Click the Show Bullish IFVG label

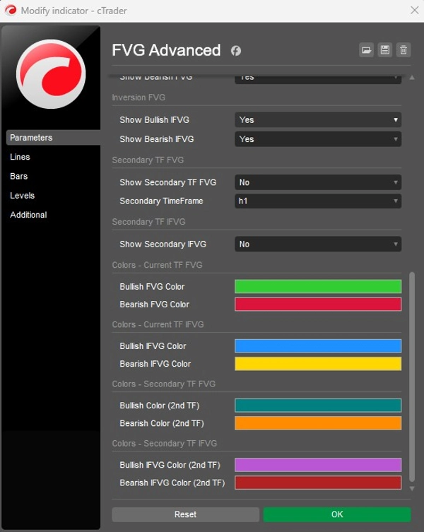pos(154,120)
